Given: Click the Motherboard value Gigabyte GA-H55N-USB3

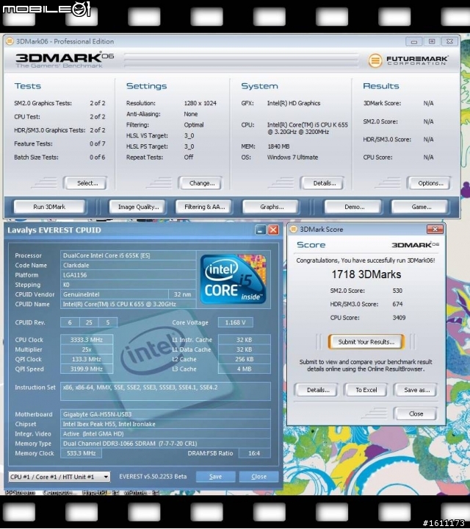Looking at the screenshot, I should pos(165,414).
